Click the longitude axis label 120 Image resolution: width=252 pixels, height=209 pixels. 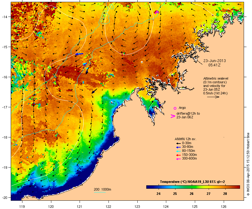tap(51, 207)
